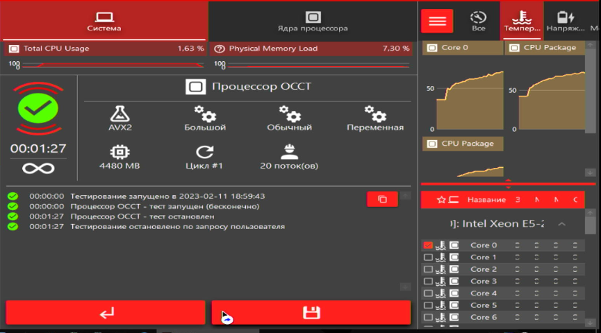The width and height of the screenshot is (601, 333).
Task: Click the 00:01:27 elapsed timer text
Action: (38, 148)
